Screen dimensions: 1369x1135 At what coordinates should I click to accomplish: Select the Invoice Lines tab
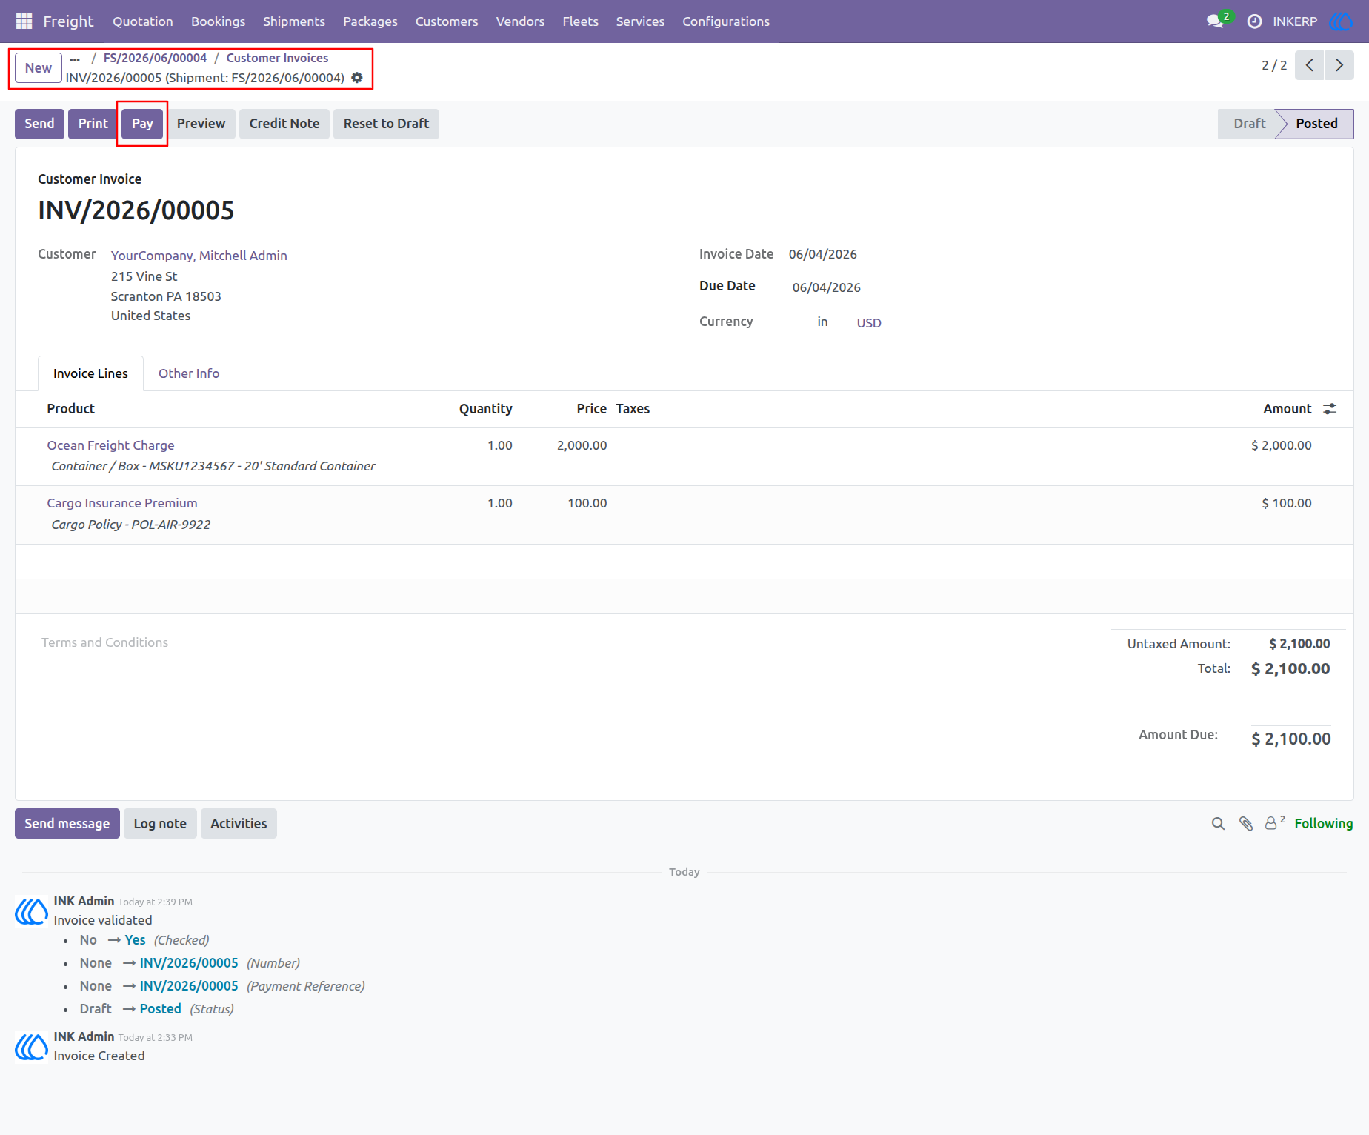coord(90,373)
